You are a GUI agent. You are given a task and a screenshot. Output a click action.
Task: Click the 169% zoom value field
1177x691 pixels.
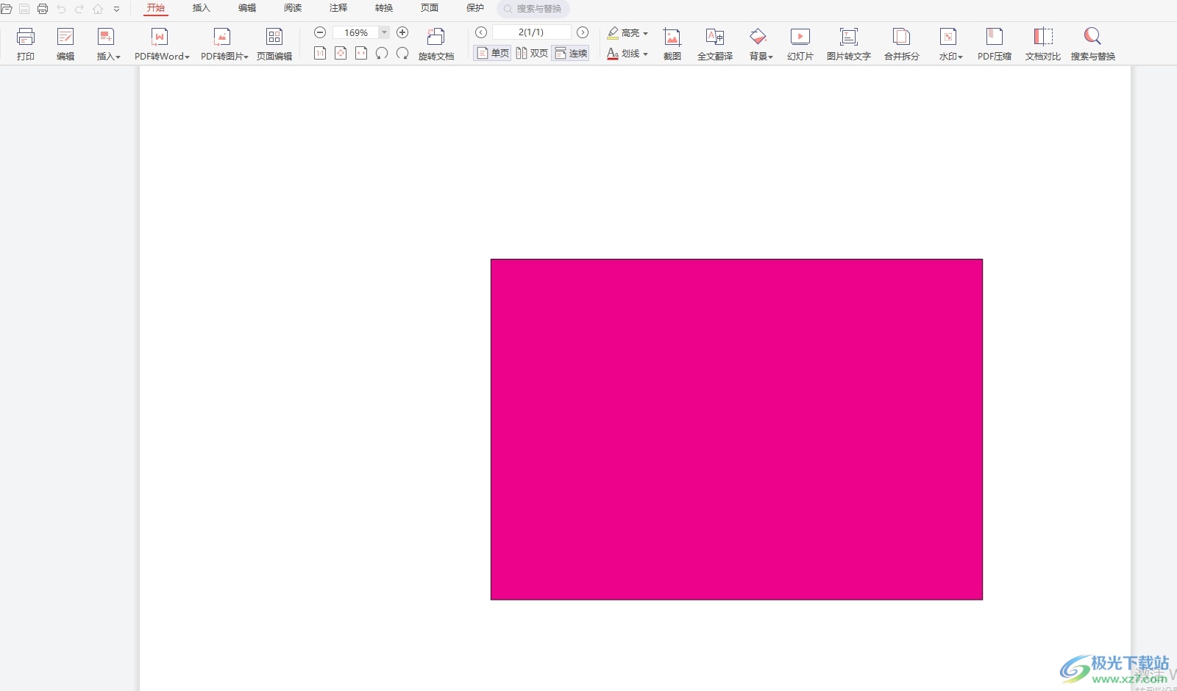coord(356,32)
